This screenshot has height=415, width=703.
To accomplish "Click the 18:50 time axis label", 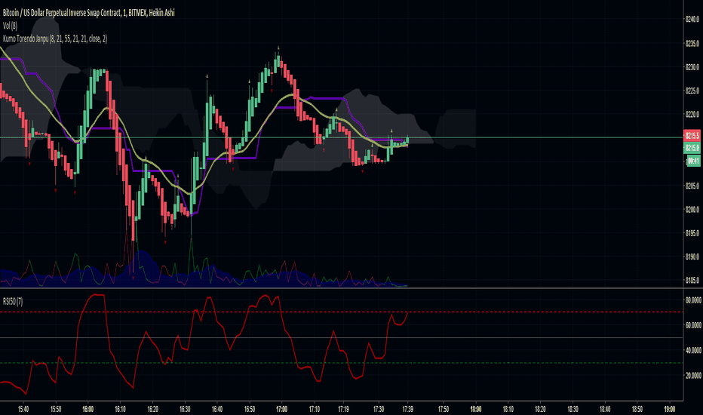I will 637,409.
